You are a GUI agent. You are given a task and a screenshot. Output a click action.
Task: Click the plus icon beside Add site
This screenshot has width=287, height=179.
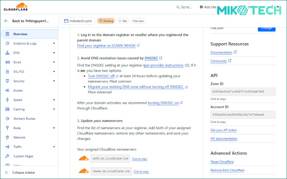pos(201,7)
